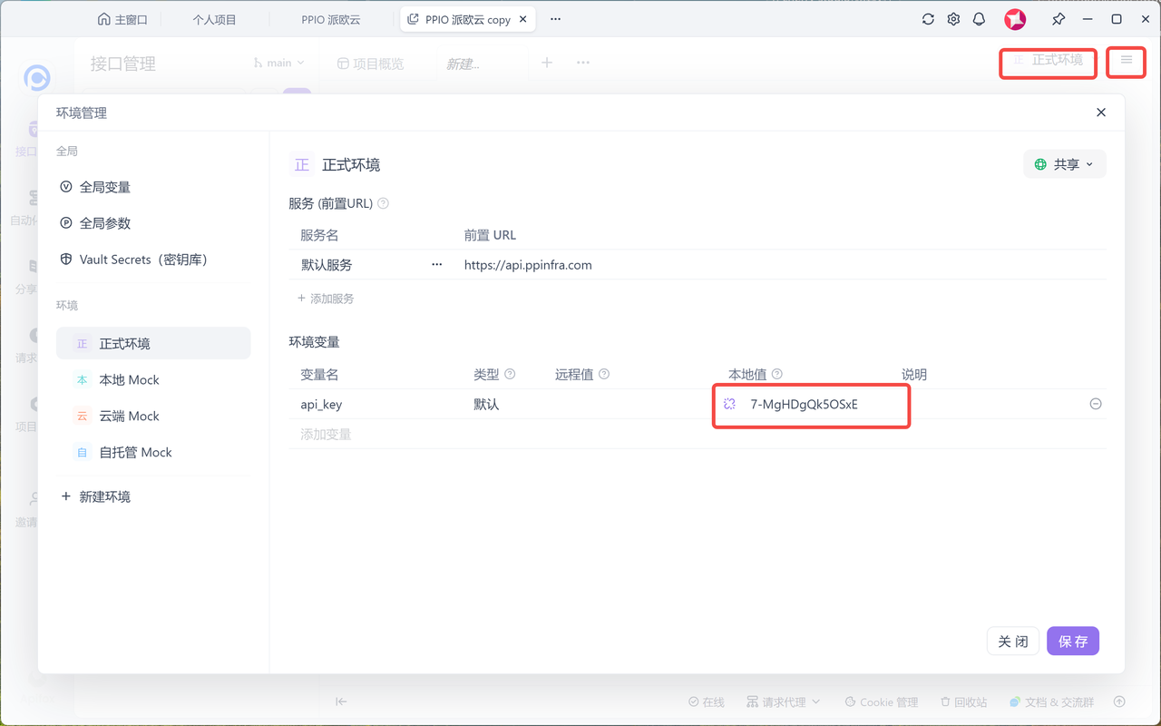Click help icon next to 服务 (前置URL)
The image size is (1161, 726).
pyautogui.click(x=383, y=203)
